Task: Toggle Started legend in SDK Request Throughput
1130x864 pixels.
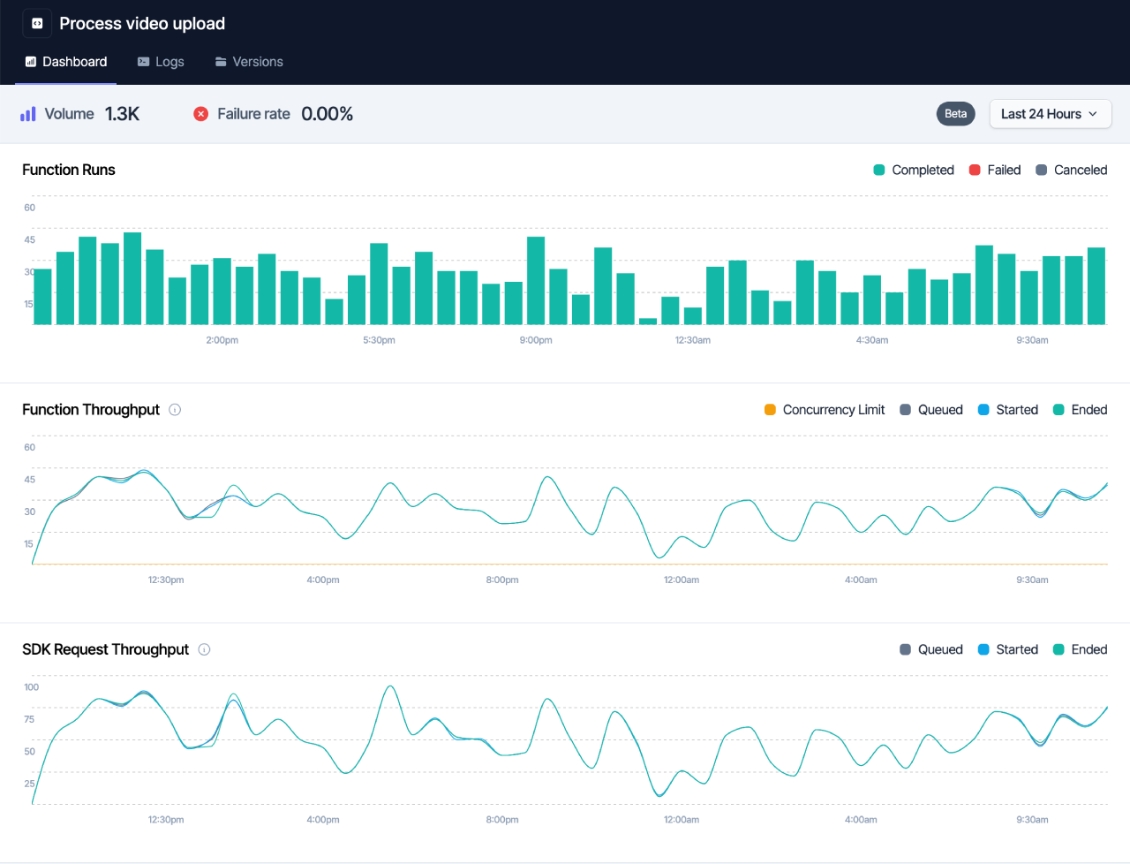Action: [1008, 649]
